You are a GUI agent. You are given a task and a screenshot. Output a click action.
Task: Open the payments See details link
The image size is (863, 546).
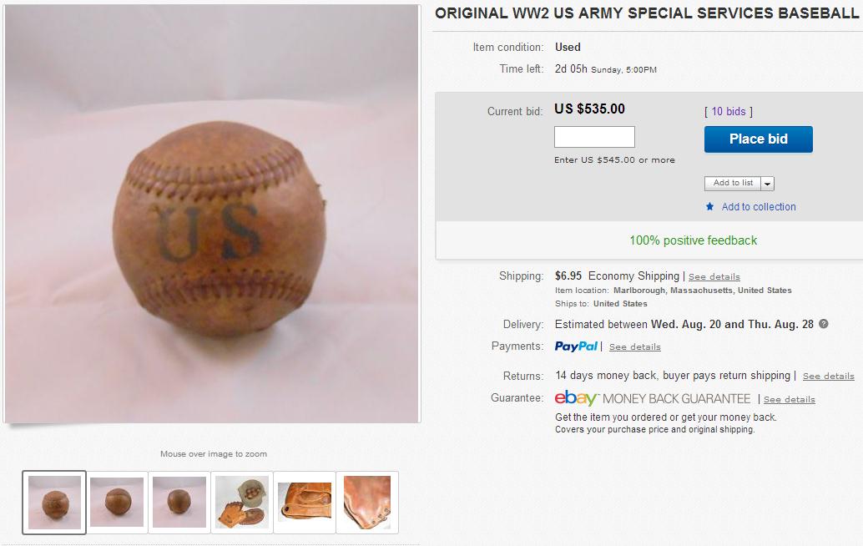634,346
